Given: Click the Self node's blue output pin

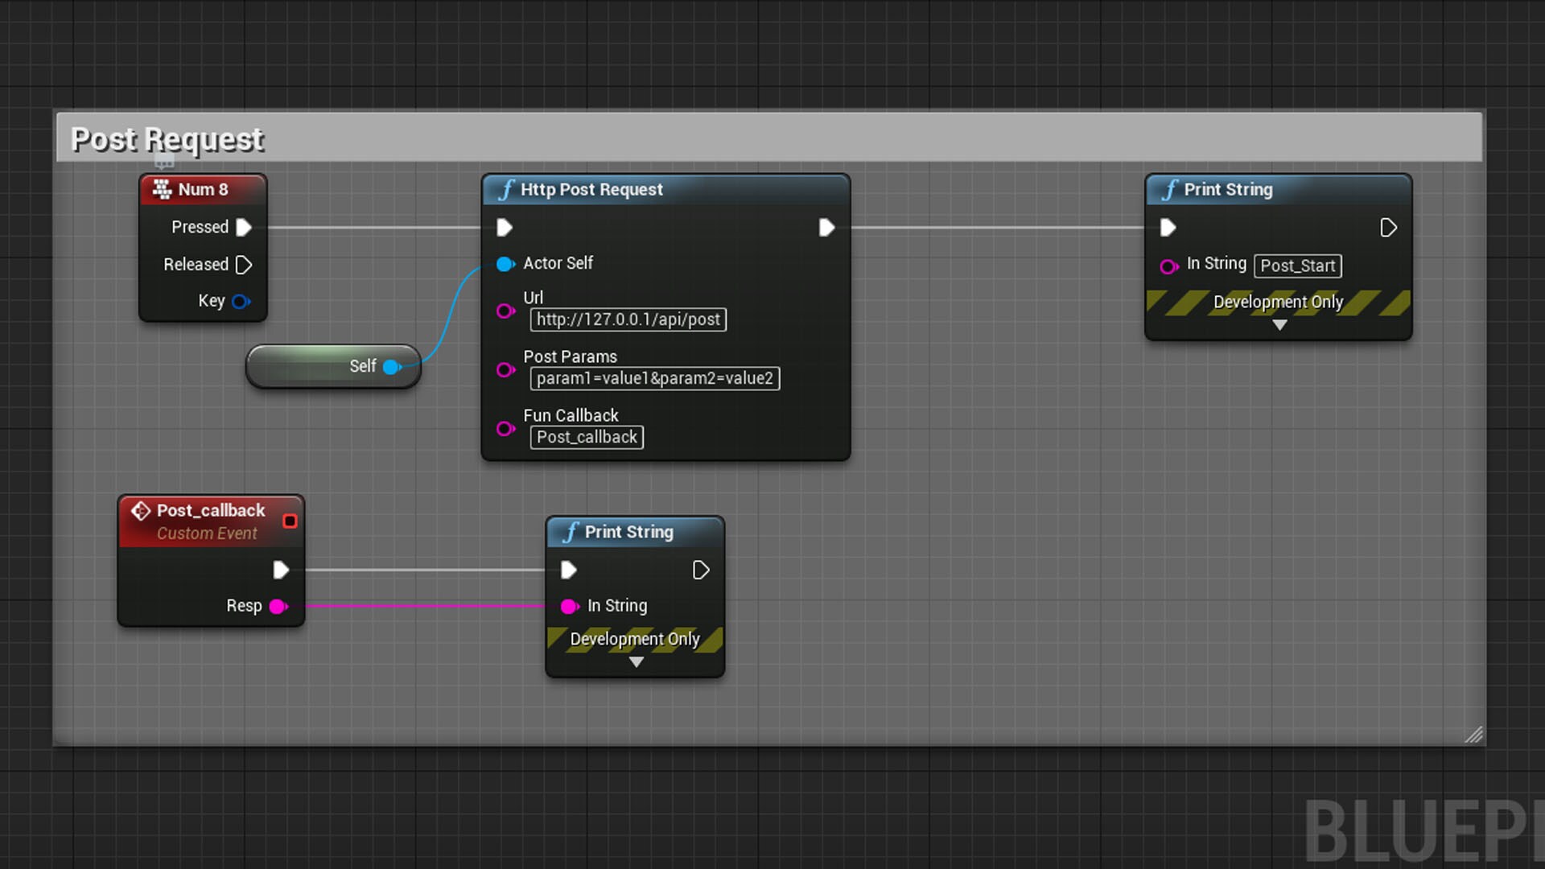Looking at the screenshot, I should pyautogui.click(x=392, y=367).
